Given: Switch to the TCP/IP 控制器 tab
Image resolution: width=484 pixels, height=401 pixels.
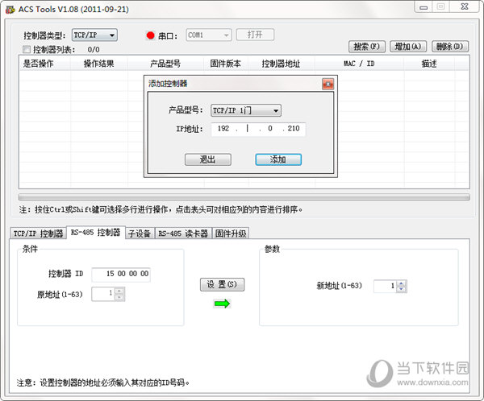Looking at the screenshot, I should 38,234.
